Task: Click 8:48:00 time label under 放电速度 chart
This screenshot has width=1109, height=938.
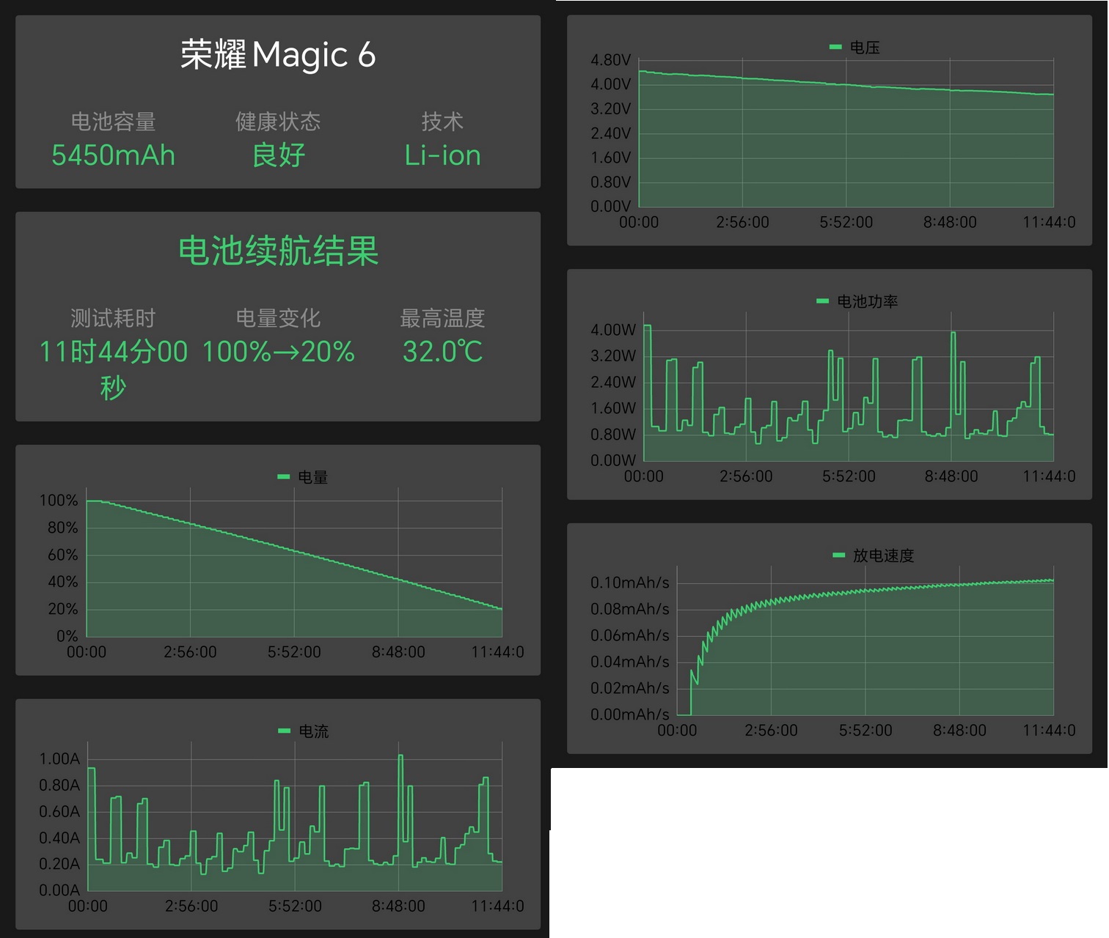Action: click(x=959, y=731)
